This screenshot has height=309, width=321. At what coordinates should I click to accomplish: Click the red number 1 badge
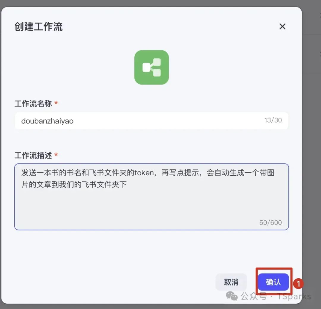tap(298, 284)
